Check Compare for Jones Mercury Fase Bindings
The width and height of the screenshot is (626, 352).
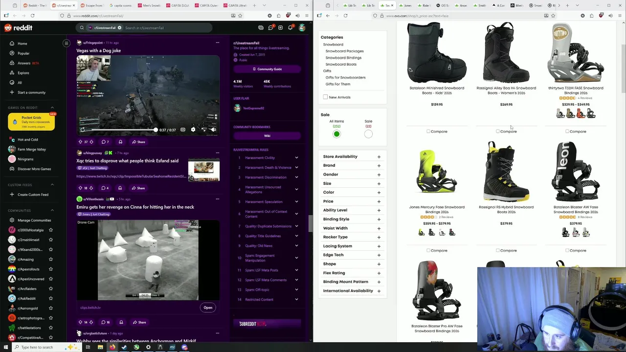(428, 250)
